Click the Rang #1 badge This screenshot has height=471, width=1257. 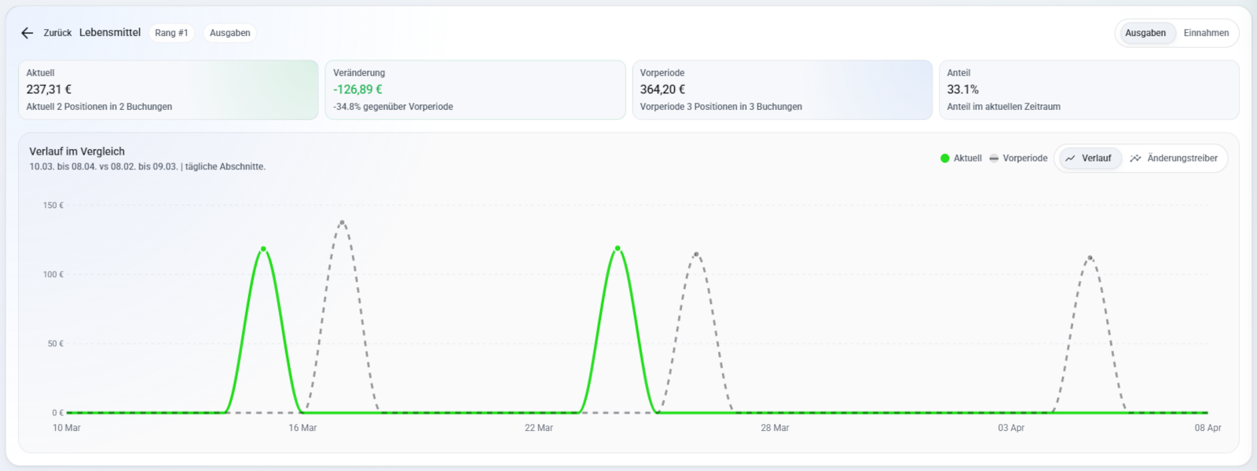171,33
